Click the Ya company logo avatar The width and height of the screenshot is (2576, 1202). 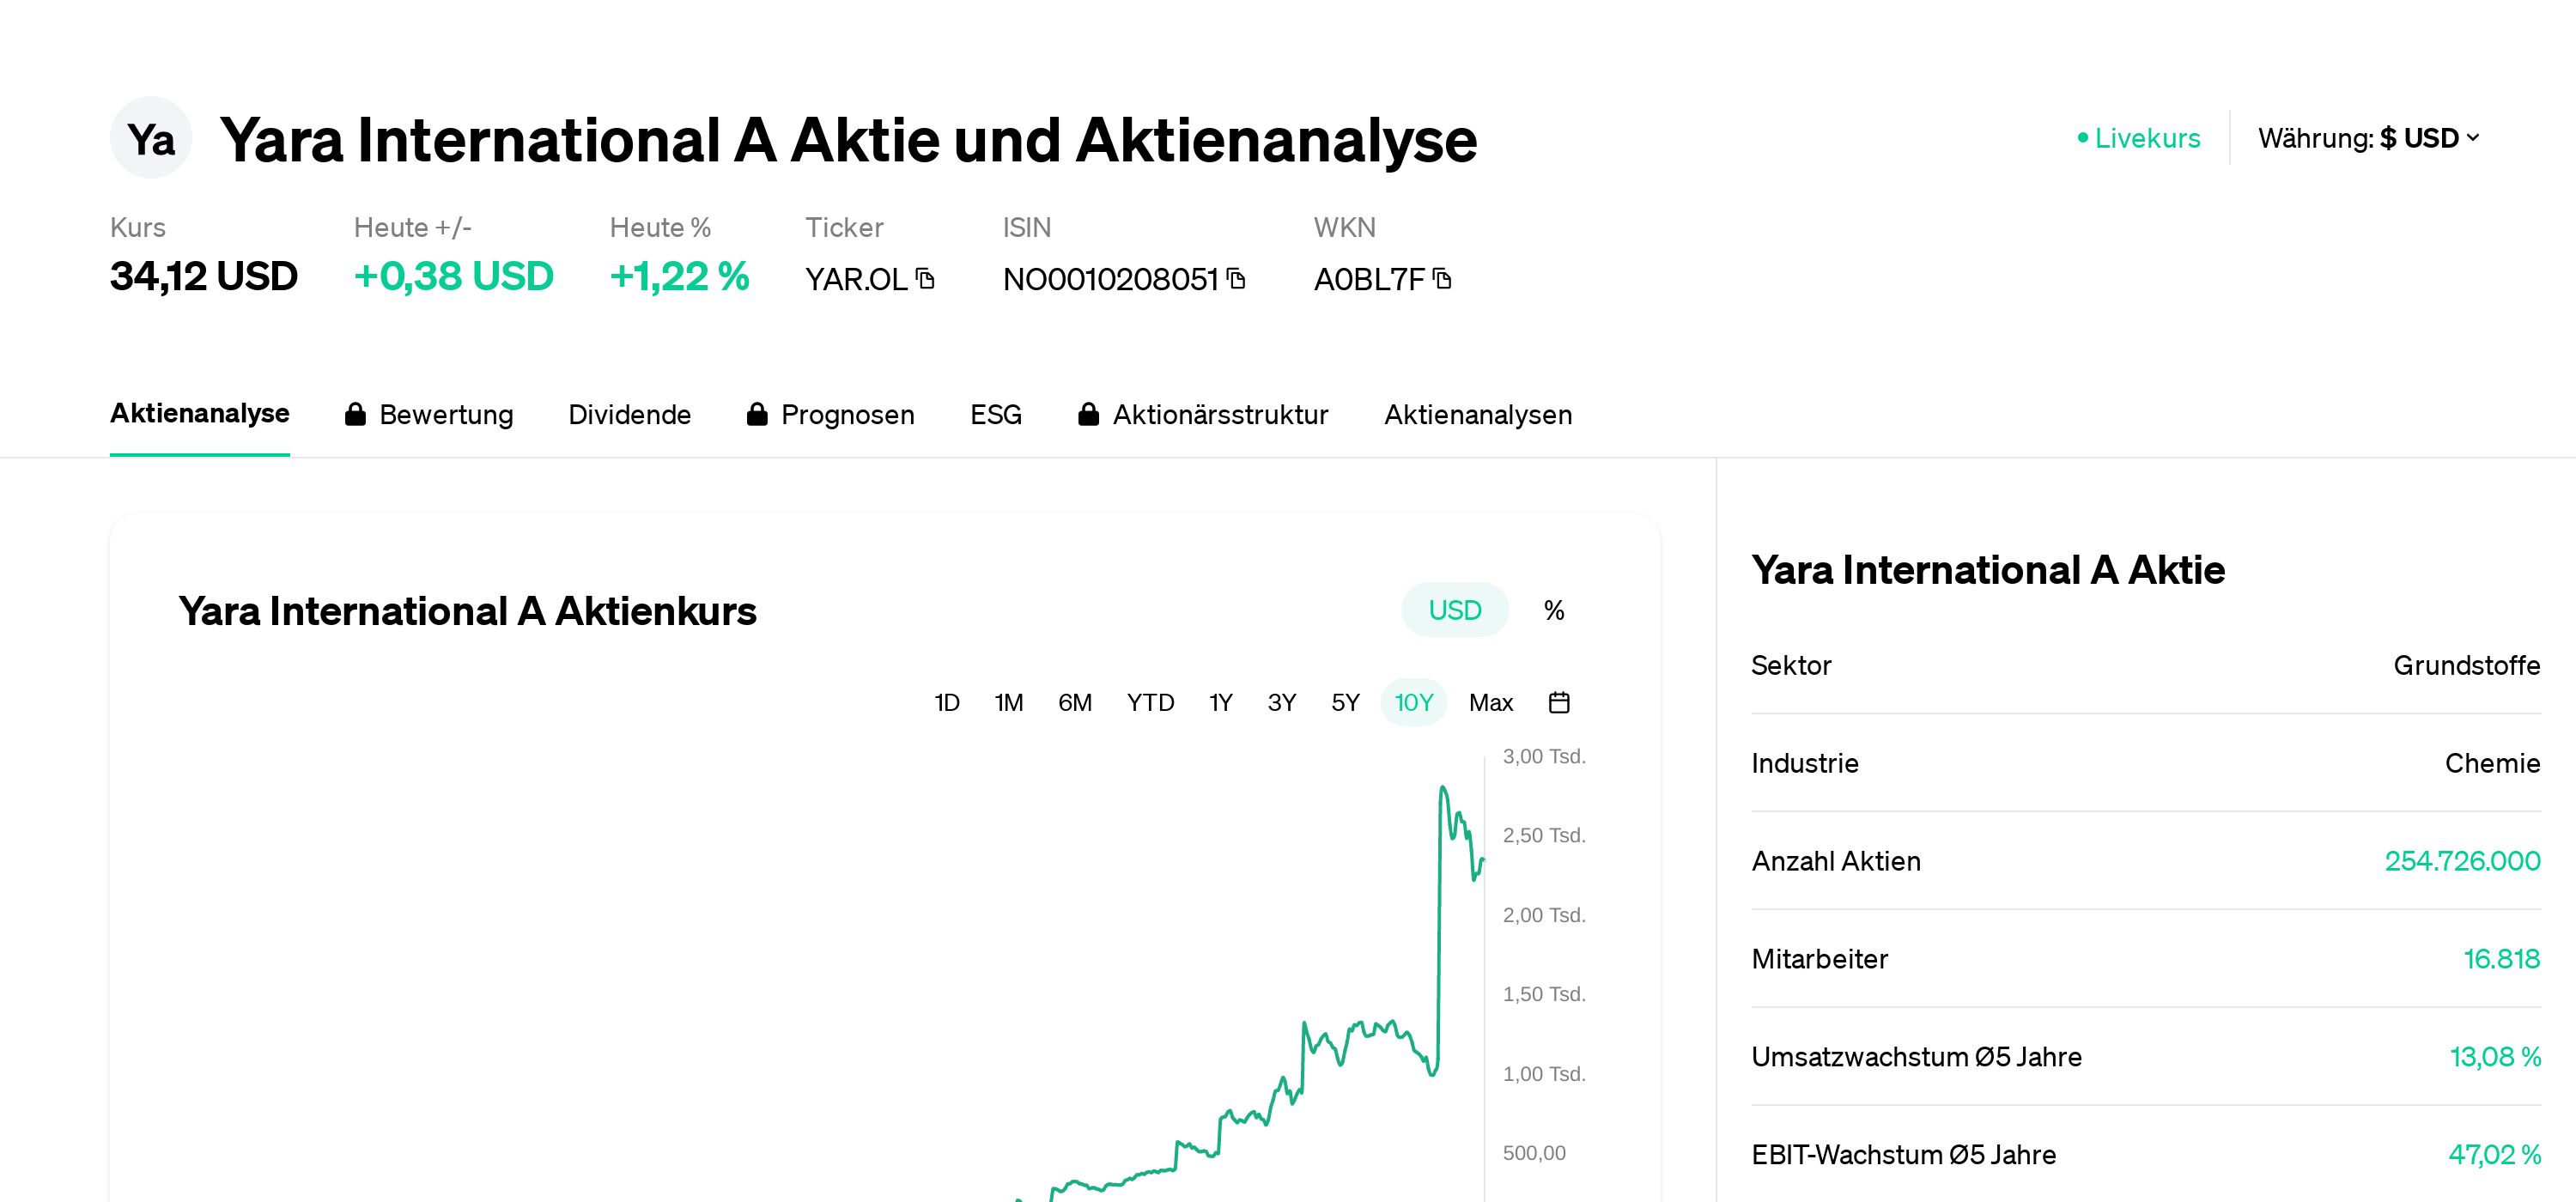151,138
